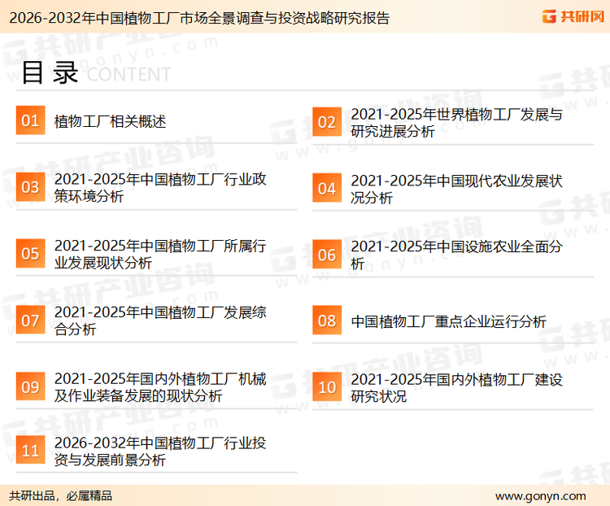Open www.gonyn.com link in footer
The height and width of the screenshot is (506, 610).
point(540,496)
